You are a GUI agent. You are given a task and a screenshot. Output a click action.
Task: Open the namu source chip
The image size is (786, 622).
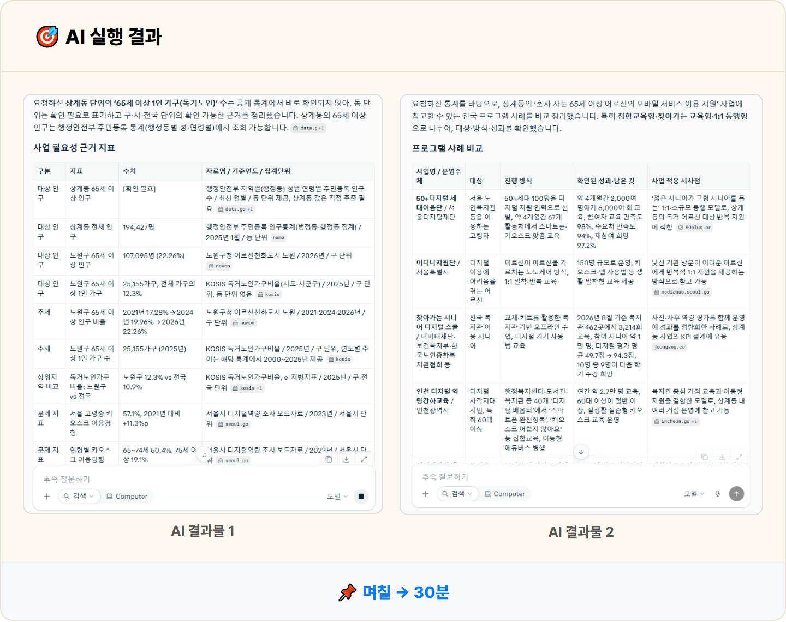pos(278,237)
